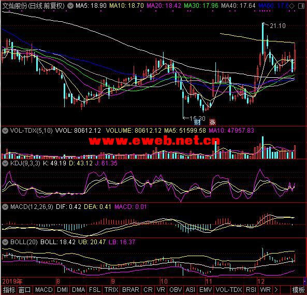Screen dimensions: 307x295
Task: Open dropdown arrow beside 文灿股份 title
Action: click(70, 6)
